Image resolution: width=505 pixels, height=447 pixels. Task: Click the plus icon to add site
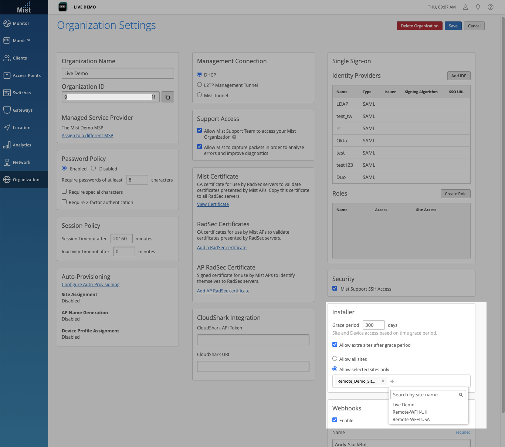392,381
